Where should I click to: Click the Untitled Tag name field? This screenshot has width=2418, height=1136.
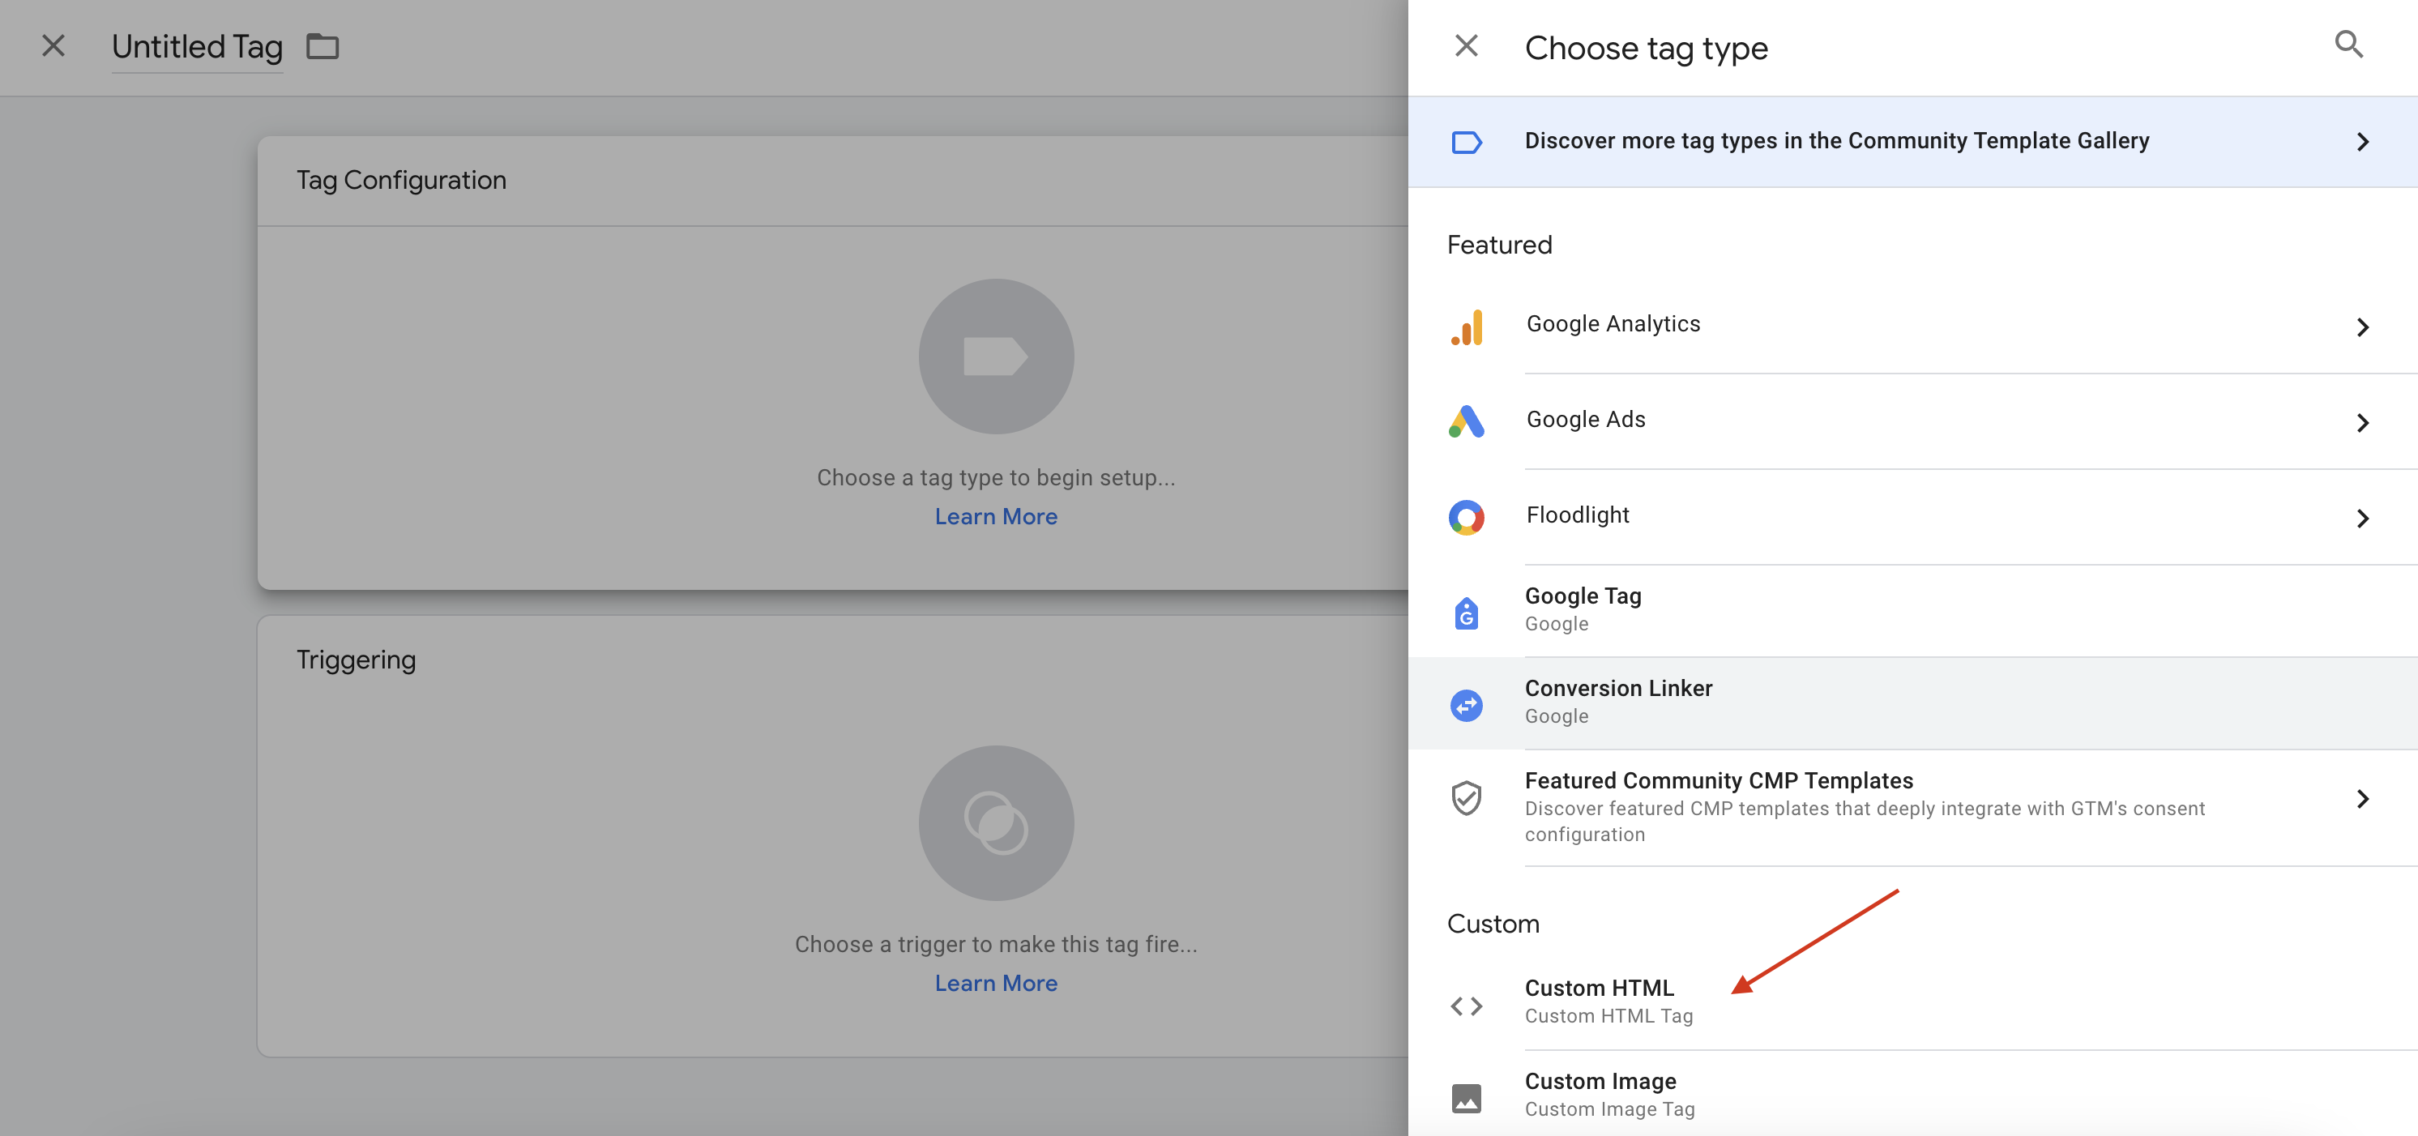point(197,46)
